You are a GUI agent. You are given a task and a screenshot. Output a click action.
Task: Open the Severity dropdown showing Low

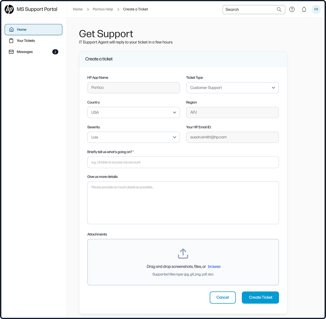tap(133, 137)
